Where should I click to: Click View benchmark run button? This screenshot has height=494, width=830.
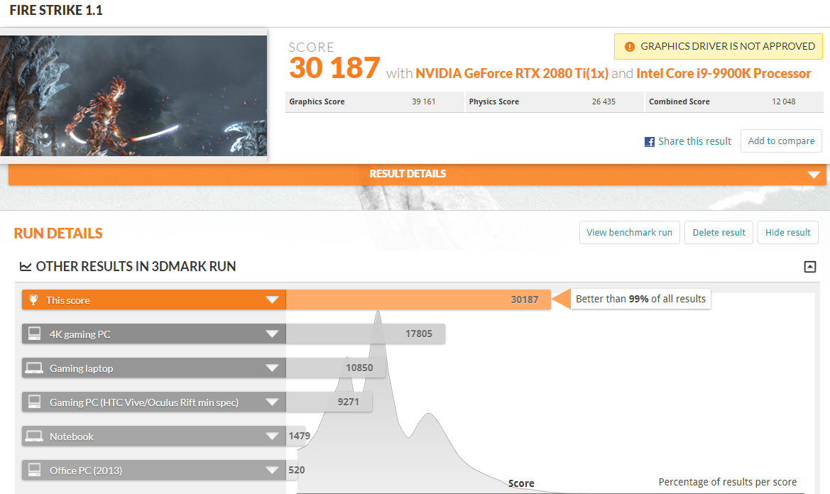point(629,233)
